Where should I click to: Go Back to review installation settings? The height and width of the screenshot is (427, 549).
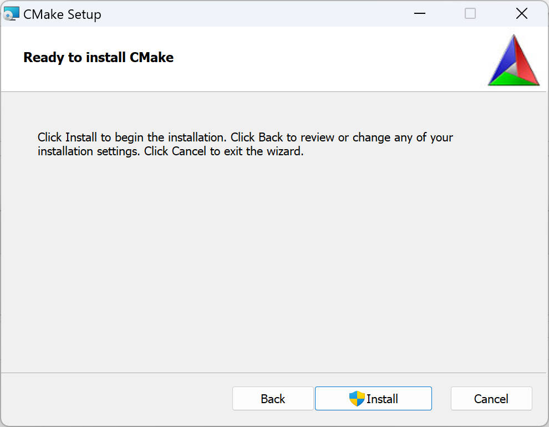(x=273, y=399)
